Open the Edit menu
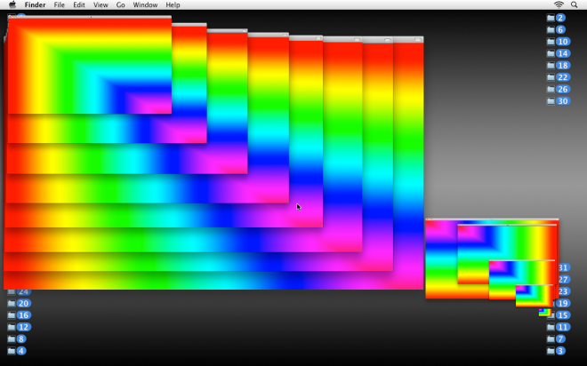This screenshot has width=587, height=366. tap(79, 5)
